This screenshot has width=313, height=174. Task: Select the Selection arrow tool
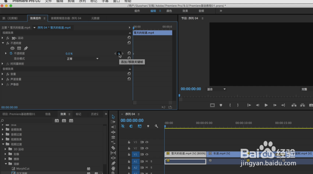[x=113, y=117]
